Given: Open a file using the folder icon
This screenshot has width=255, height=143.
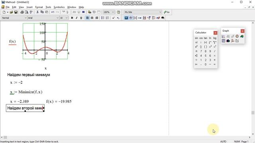Looking at the screenshot, I should click(12, 12).
